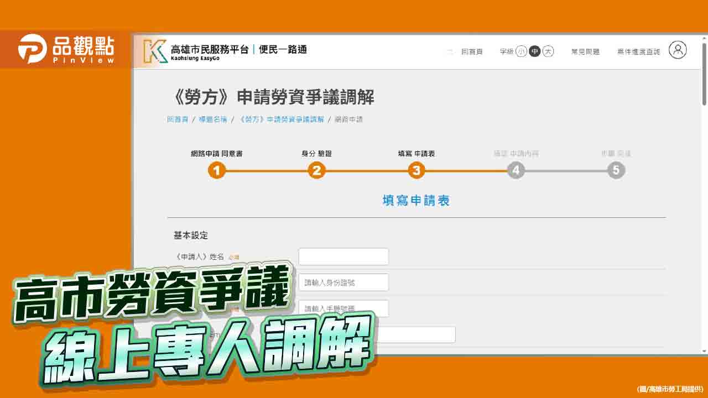Open the user account icon in the header
This screenshot has width=708, height=398.
(678, 50)
